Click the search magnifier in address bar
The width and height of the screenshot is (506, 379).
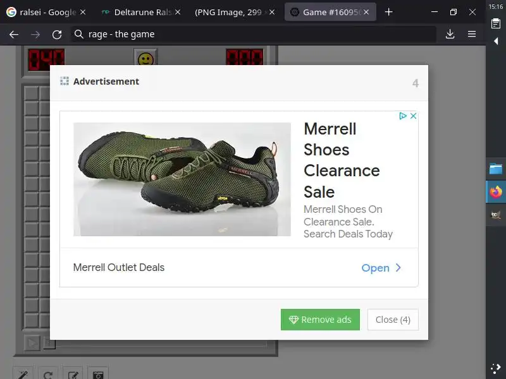pos(78,34)
